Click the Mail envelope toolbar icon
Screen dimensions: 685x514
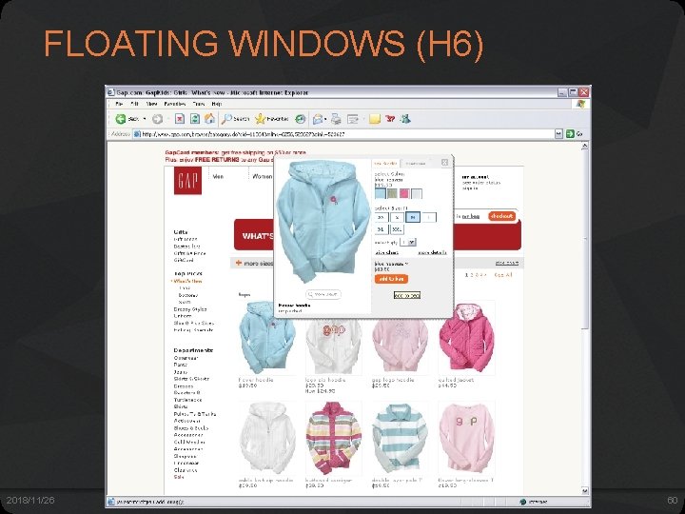tap(318, 119)
